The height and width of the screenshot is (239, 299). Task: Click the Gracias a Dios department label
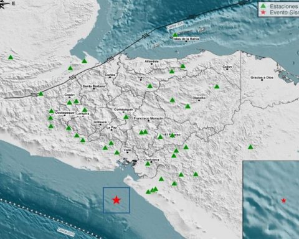click(262, 78)
